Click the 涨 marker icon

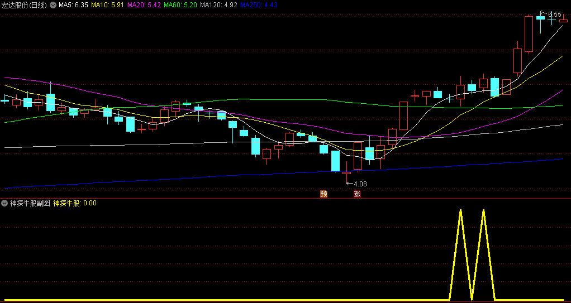[x=357, y=194]
